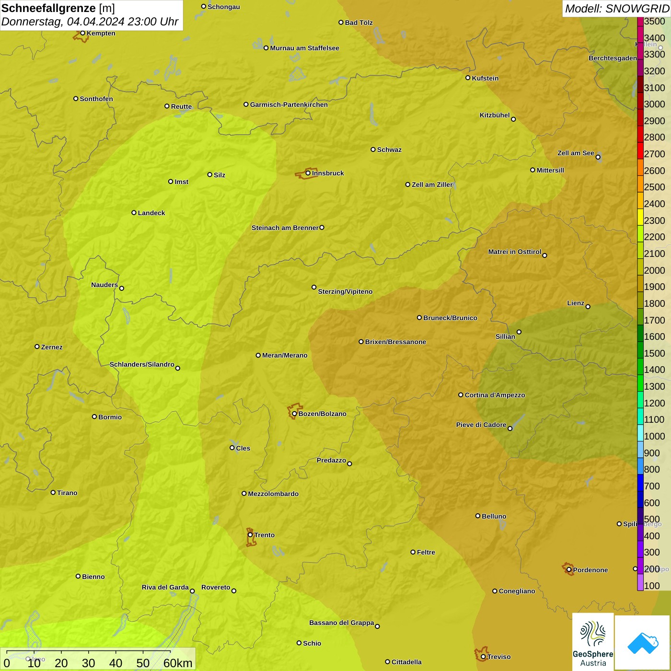Click the date "Donnerstag, 04.04.2024 23:00 Uhr"
Viewport: 671px width, 671px height.
[x=90, y=22]
